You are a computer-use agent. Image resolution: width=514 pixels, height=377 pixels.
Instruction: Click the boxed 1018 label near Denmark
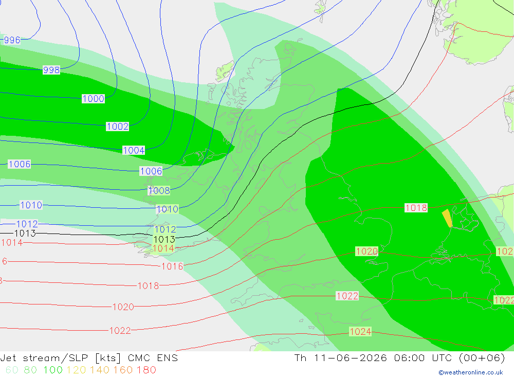click(416, 208)
